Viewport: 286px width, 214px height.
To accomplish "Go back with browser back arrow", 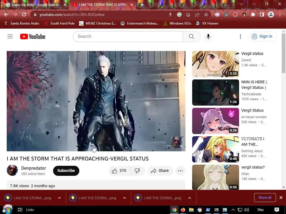I will coord(6,14).
